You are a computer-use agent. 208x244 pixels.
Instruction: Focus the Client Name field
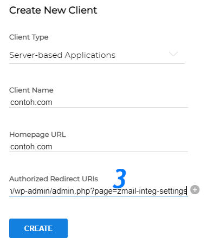pyautogui.click(x=99, y=102)
